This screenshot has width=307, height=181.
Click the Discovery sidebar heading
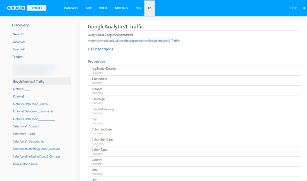tap(20, 25)
